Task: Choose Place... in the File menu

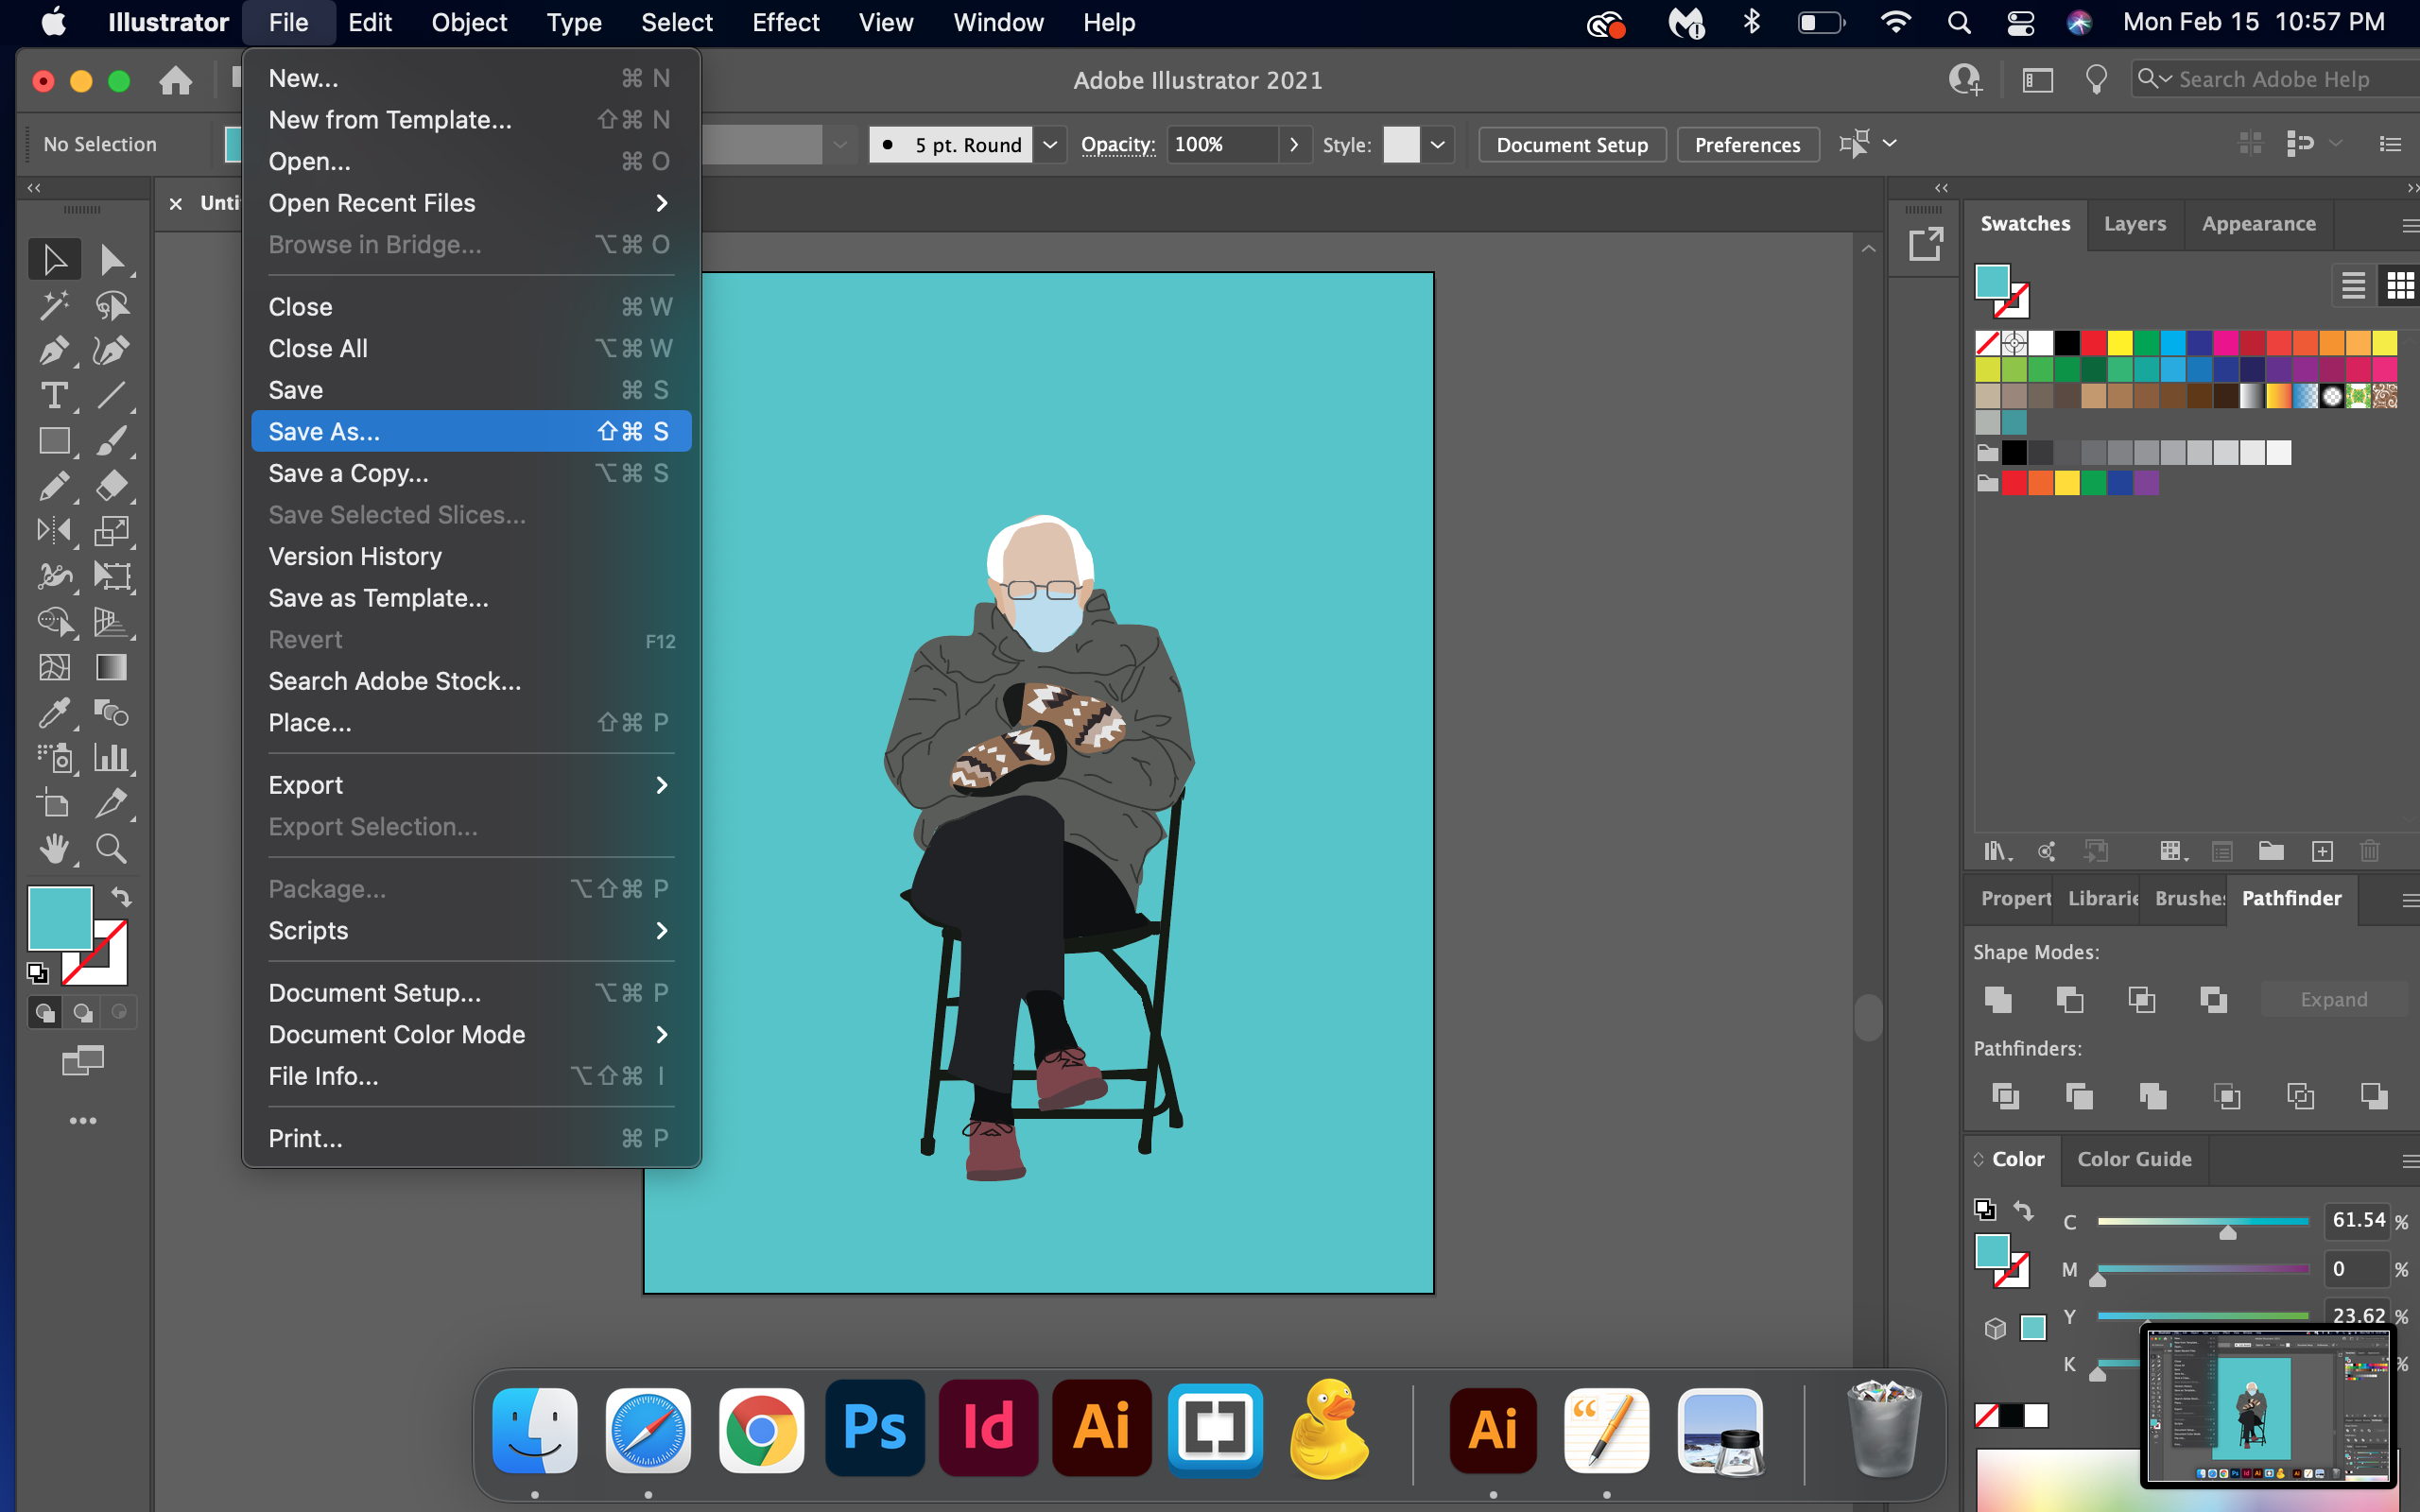Action: coord(470,723)
